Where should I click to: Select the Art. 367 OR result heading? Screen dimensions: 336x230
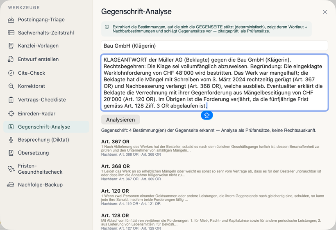[x=115, y=142]
